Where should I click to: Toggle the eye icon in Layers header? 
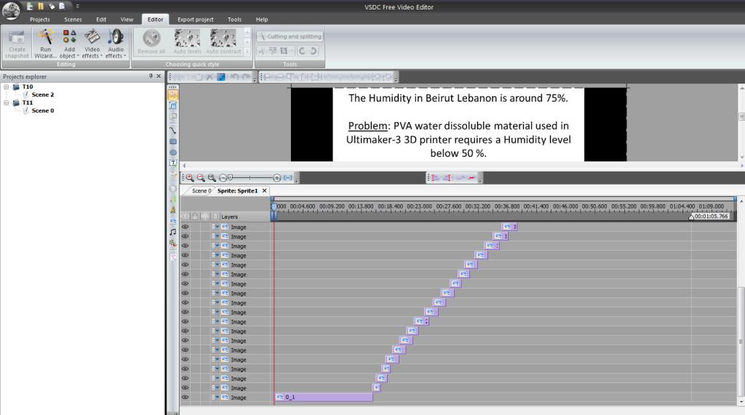[x=186, y=217]
